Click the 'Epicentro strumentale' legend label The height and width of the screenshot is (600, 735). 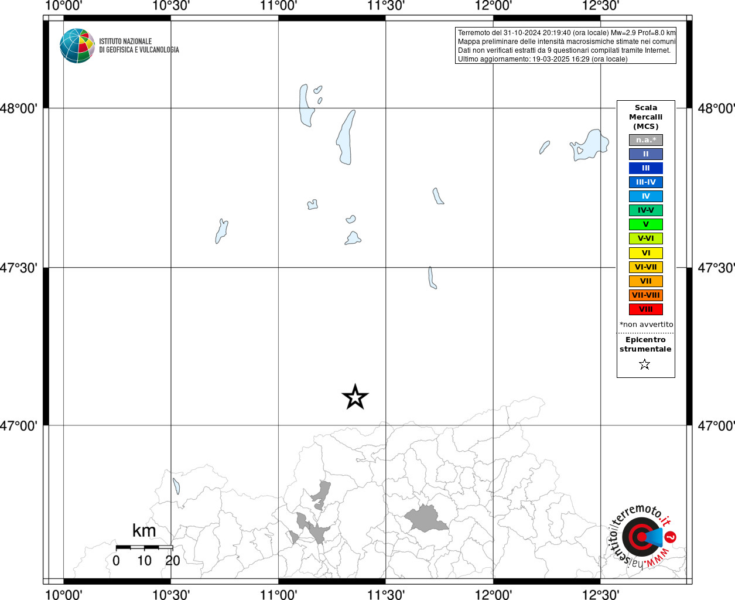coord(645,345)
